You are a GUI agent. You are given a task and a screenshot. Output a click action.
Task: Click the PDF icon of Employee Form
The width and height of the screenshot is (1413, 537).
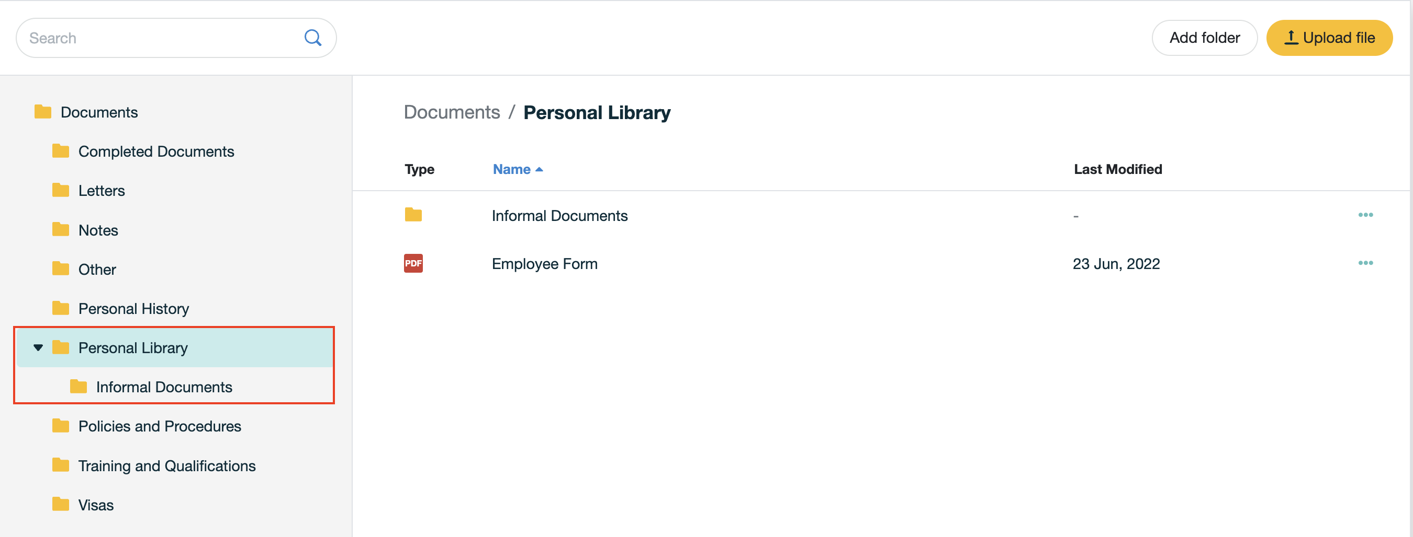pyautogui.click(x=413, y=263)
